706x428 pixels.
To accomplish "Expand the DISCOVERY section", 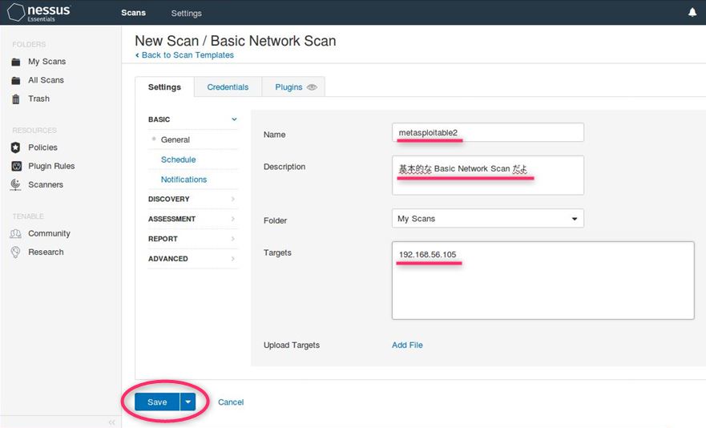I will point(192,199).
